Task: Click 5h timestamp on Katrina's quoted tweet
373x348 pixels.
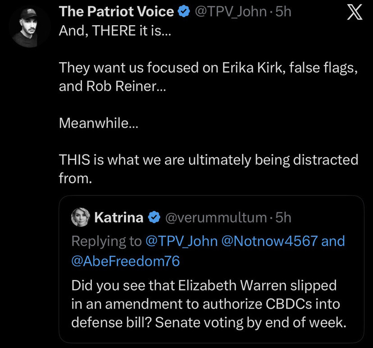Action: [283, 218]
